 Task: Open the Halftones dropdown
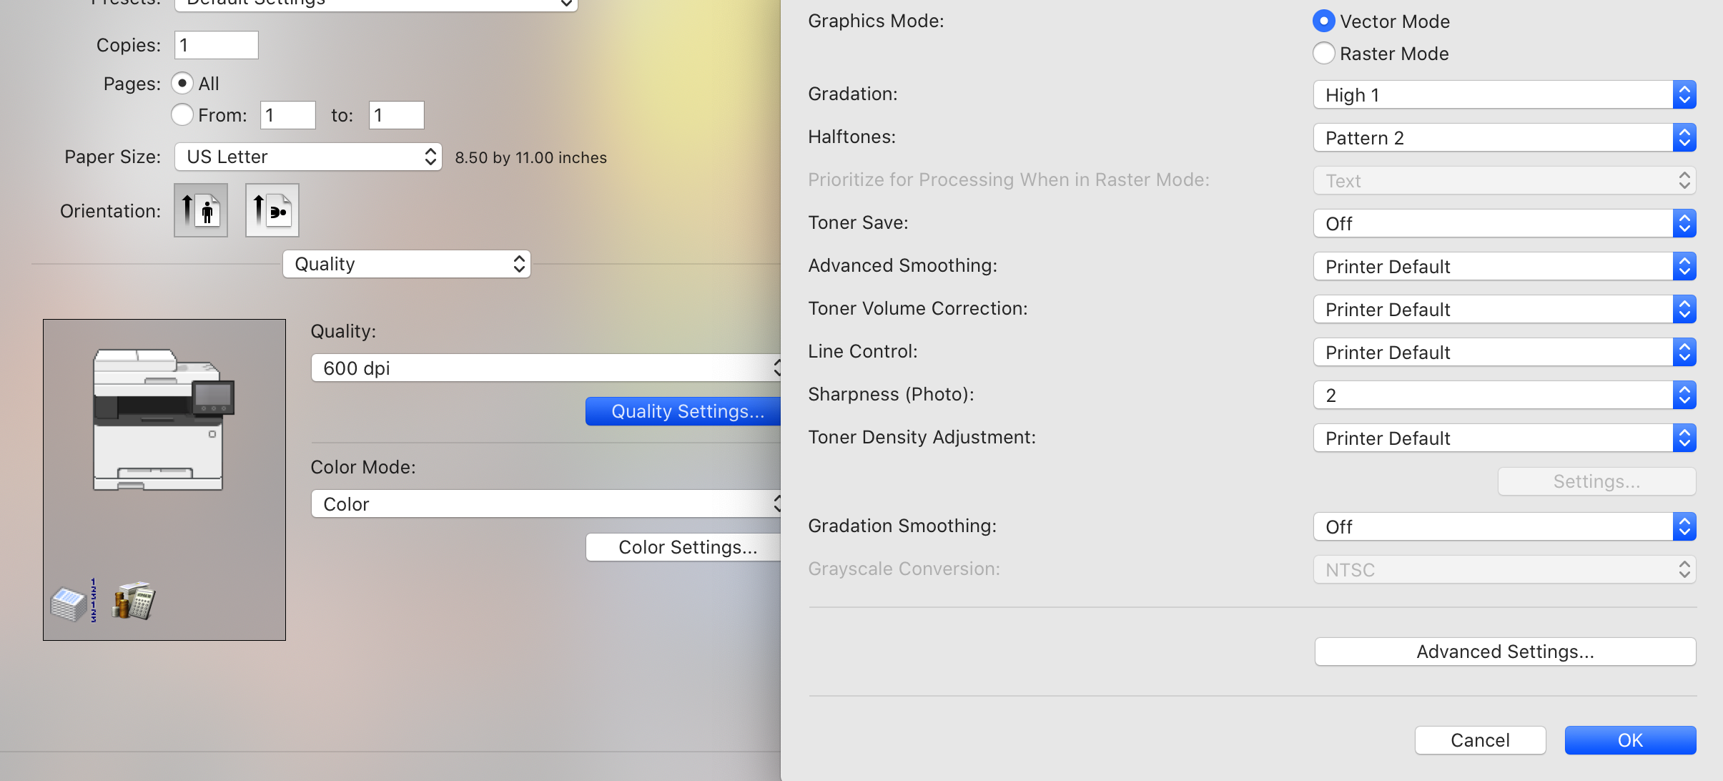(x=1504, y=138)
